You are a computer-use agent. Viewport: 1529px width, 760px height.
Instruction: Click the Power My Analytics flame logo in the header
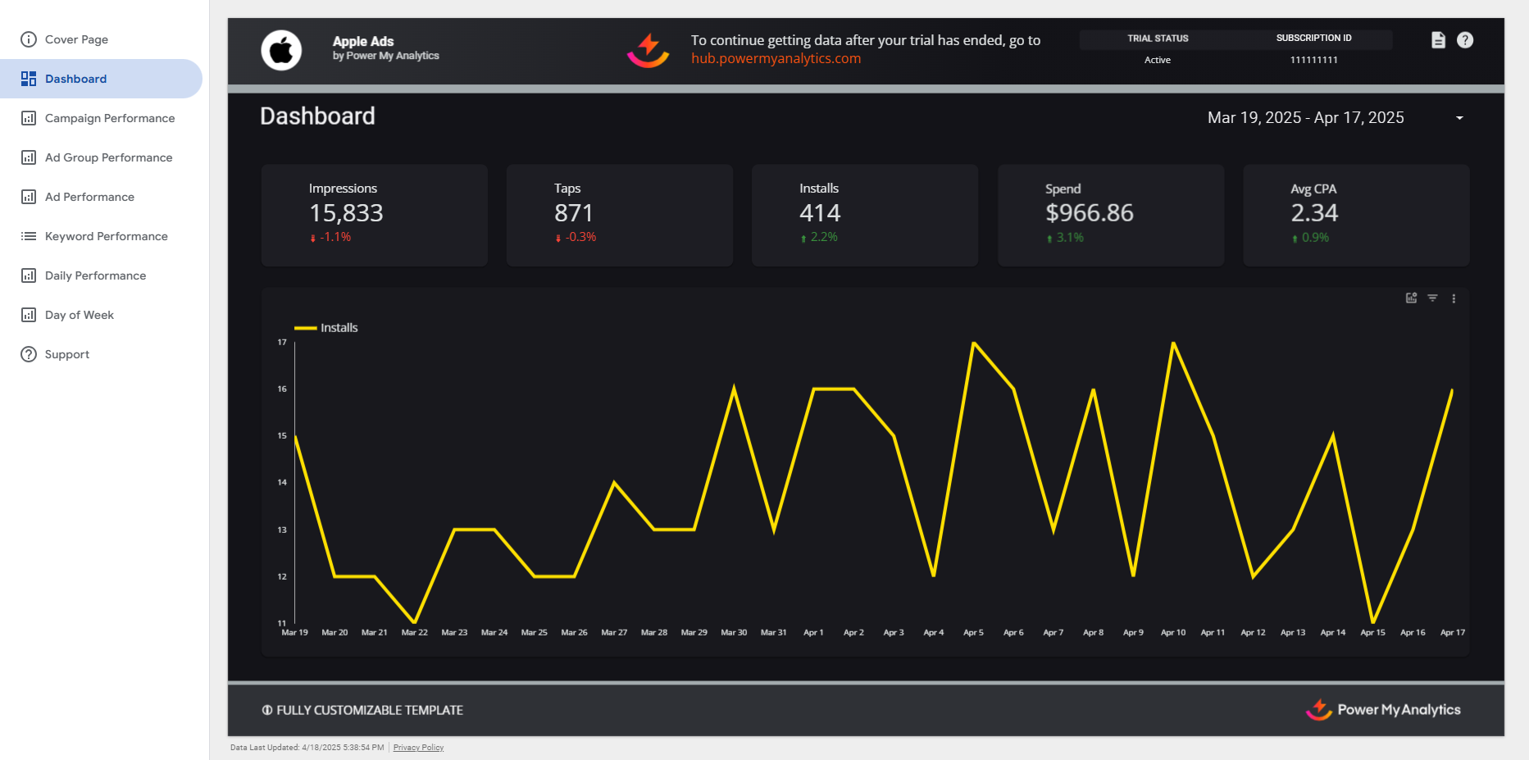(648, 50)
